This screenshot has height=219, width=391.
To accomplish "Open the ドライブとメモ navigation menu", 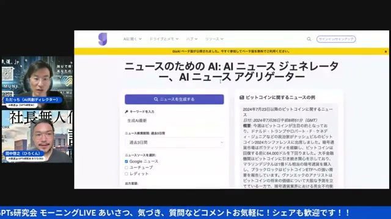I will (x=164, y=39).
